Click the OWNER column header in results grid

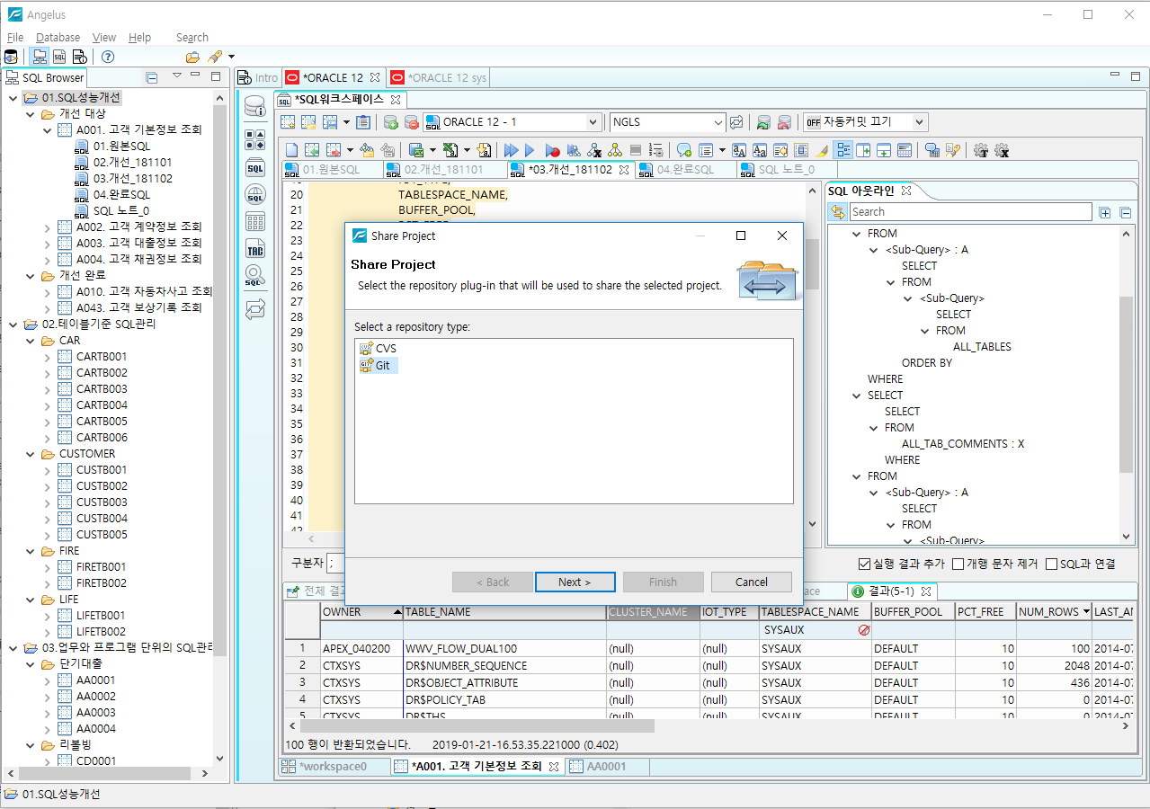coord(361,612)
